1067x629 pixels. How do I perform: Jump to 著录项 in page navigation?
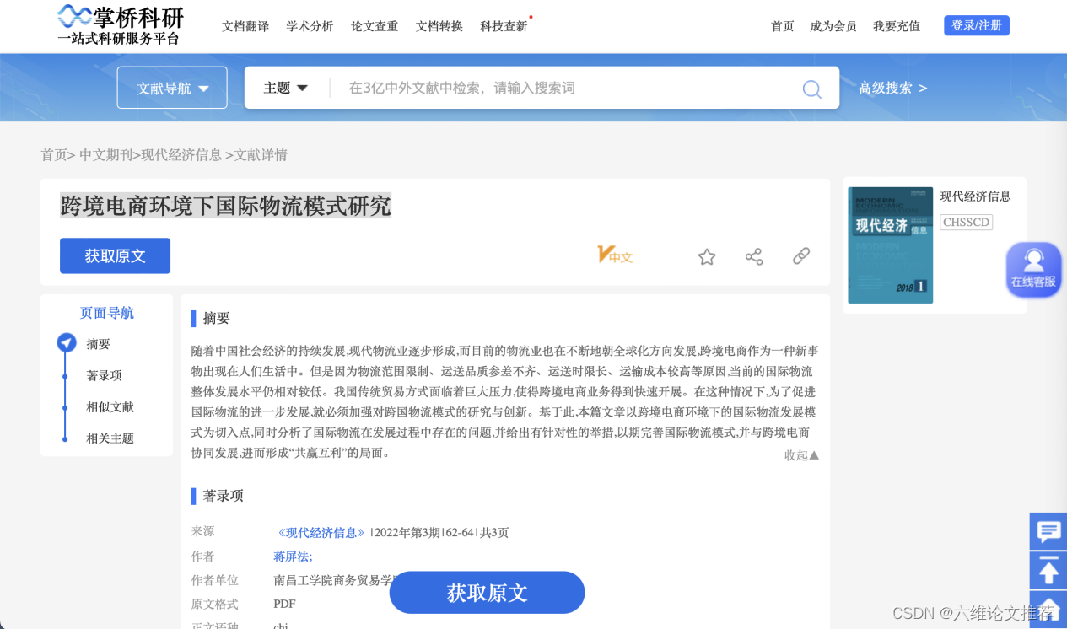tap(105, 375)
